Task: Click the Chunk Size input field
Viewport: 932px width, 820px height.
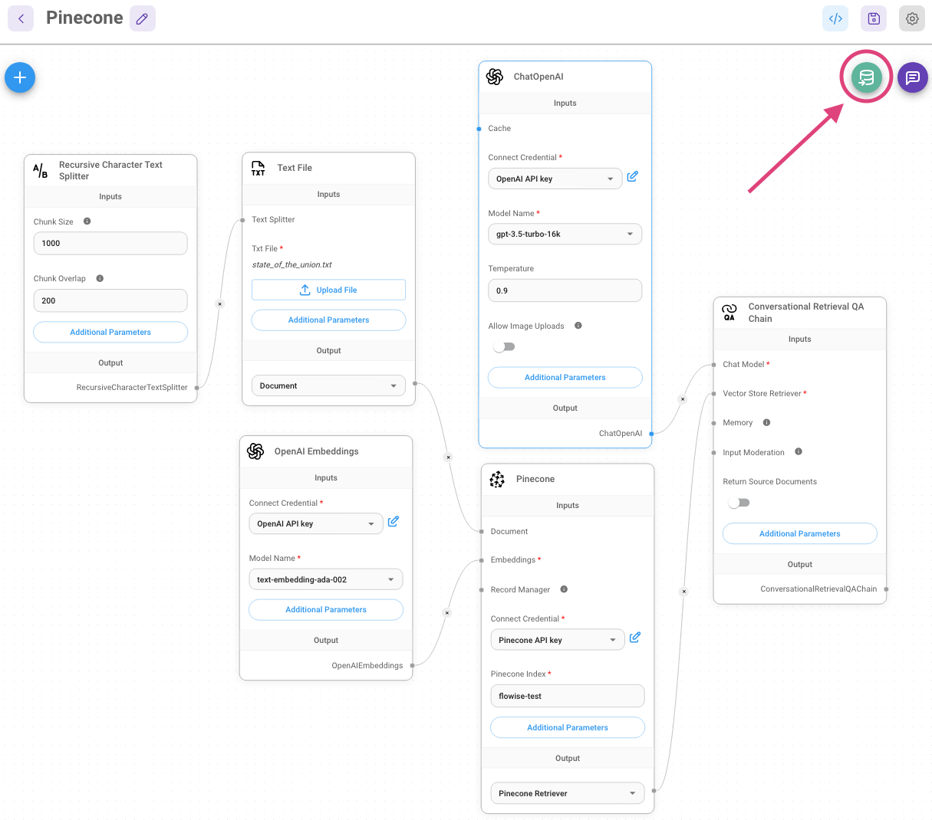Action: pyautogui.click(x=110, y=243)
